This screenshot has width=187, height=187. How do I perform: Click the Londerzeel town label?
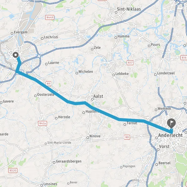[166, 73]
